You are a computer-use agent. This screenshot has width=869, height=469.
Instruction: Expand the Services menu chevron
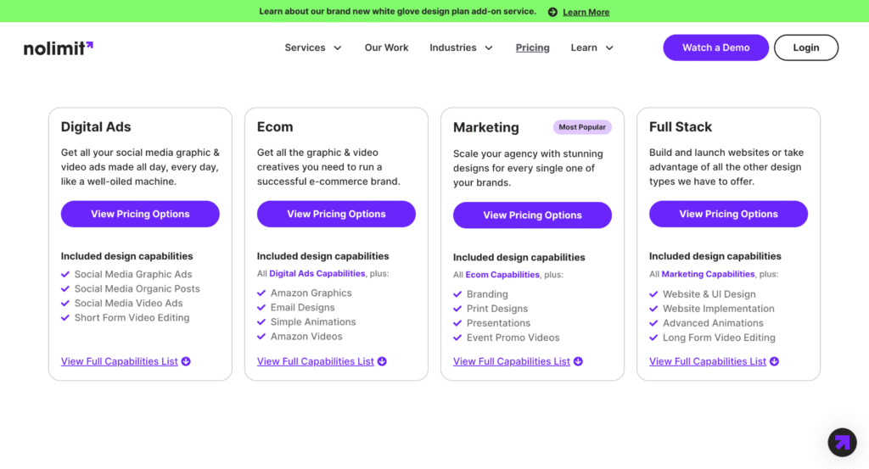click(338, 48)
